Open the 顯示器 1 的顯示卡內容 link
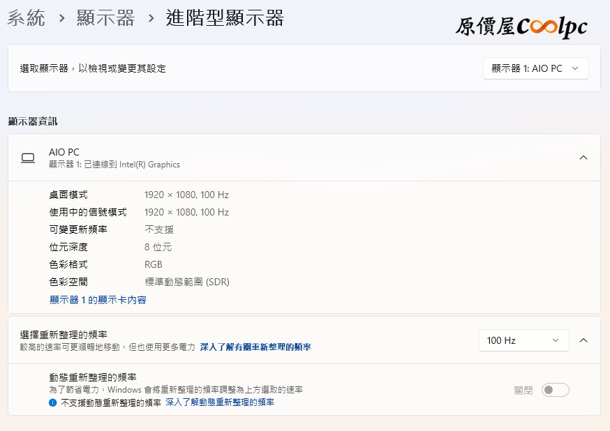The image size is (610, 431). (x=98, y=300)
